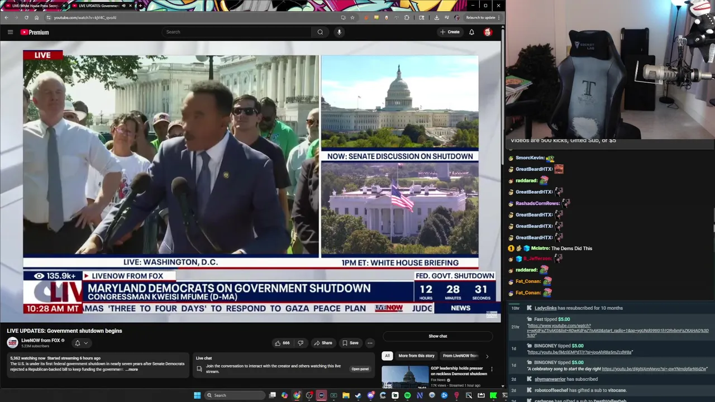The height and width of the screenshot is (402, 715).
Task: Open the green Kick app in taskbar
Action: (x=493, y=395)
